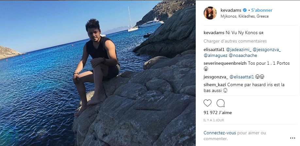
Task: Open the @jessgonzva_ mention link
Action: click(x=267, y=50)
